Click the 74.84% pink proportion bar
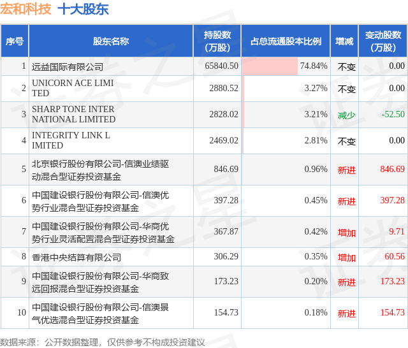Screen dimensions: 408x348 point(270,66)
